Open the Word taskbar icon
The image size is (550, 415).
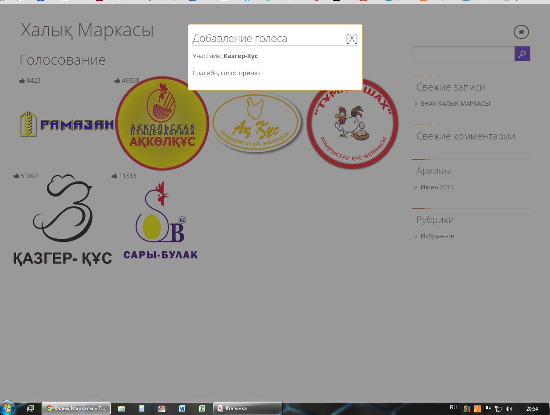tap(182, 408)
